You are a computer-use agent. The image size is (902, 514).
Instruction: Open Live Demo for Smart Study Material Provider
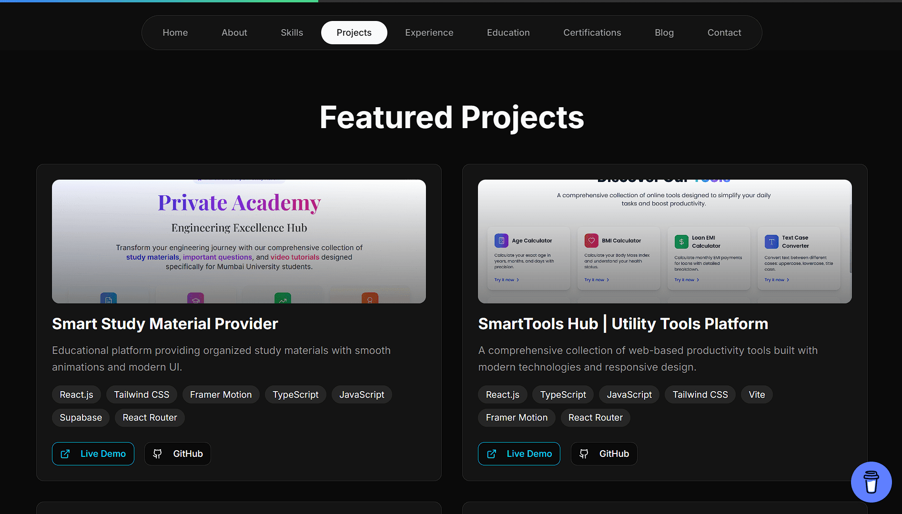click(x=93, y=454)
